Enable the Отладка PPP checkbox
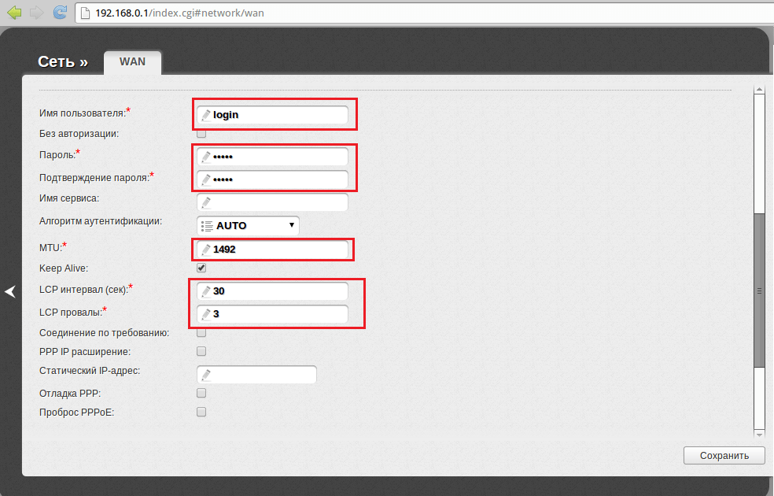774x496 pixels. click(201, 393)
